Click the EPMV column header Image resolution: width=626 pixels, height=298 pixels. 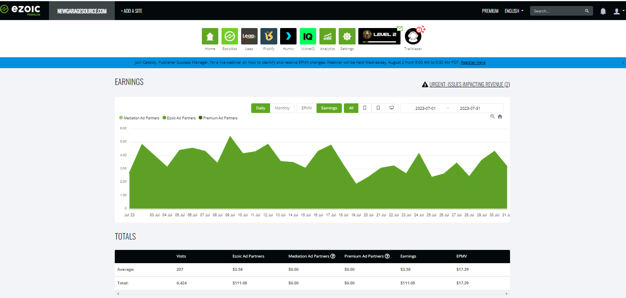point(461,256)
